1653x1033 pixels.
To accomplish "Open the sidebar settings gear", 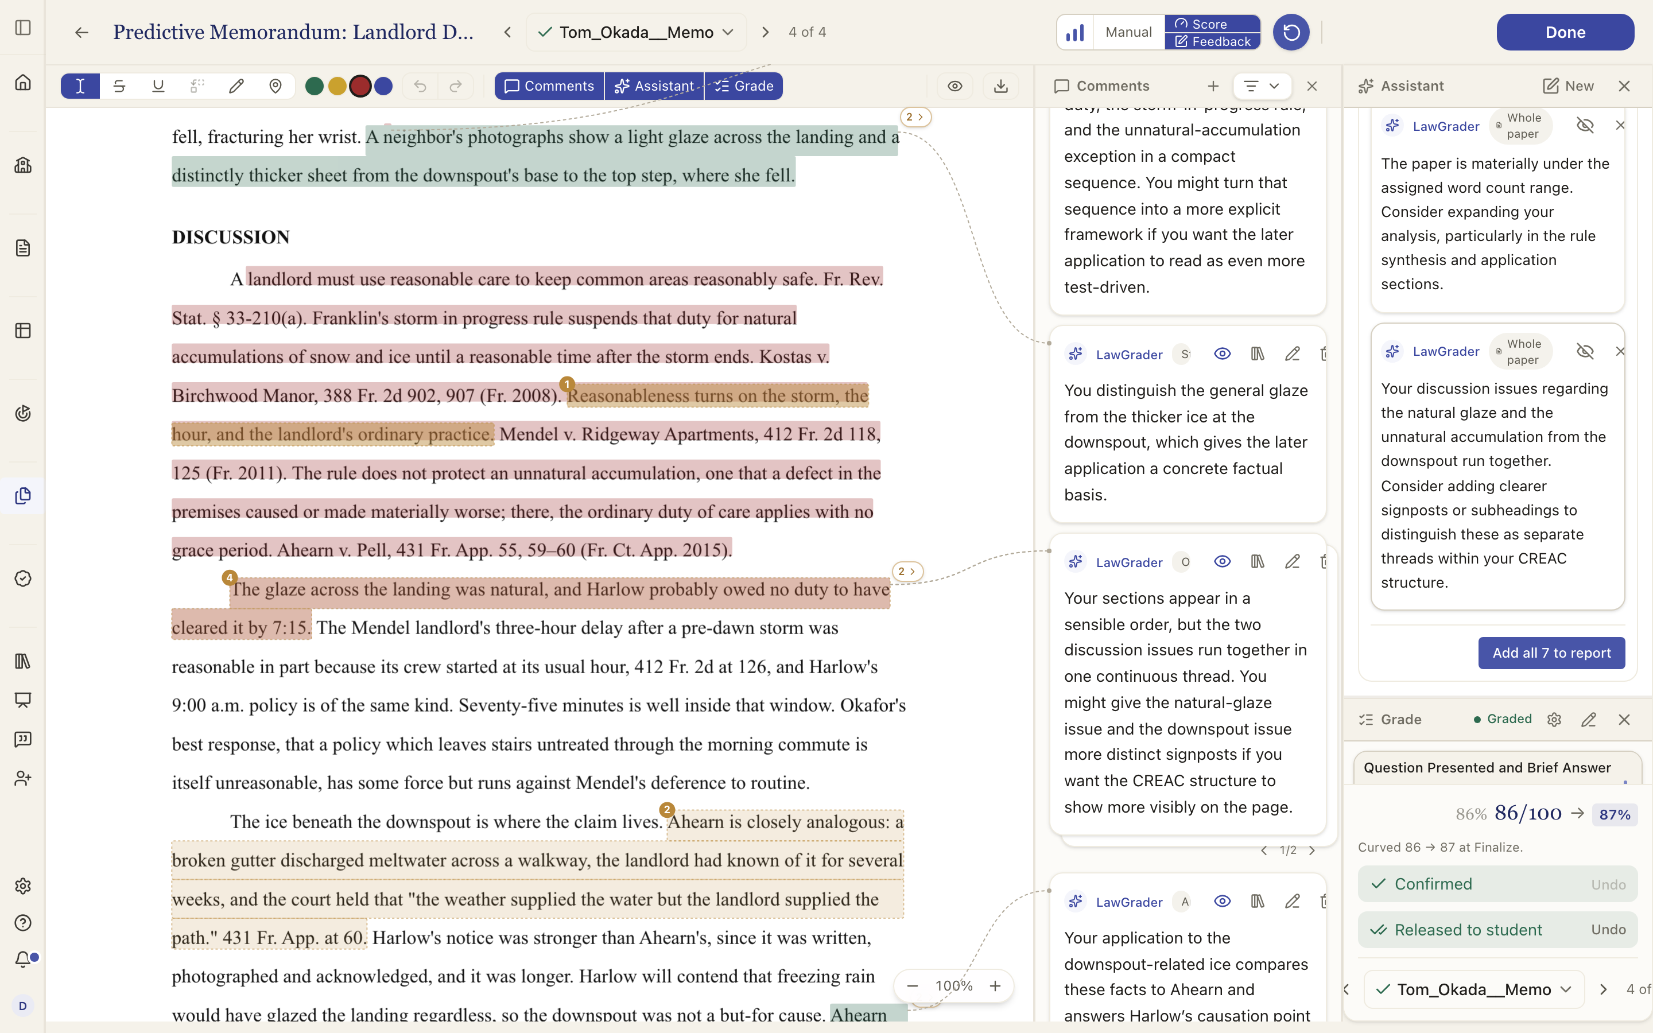I will [x=22, y=886].
